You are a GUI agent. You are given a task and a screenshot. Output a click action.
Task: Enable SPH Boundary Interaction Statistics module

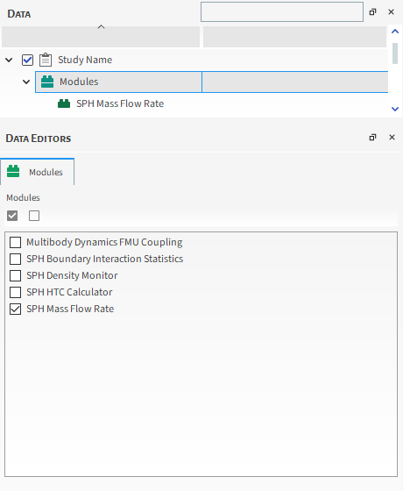coord(16,259)
